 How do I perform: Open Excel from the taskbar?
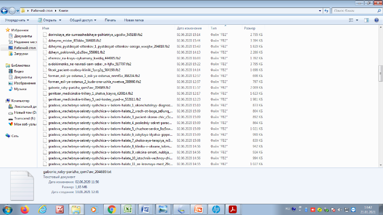click(x=128, y=209)
